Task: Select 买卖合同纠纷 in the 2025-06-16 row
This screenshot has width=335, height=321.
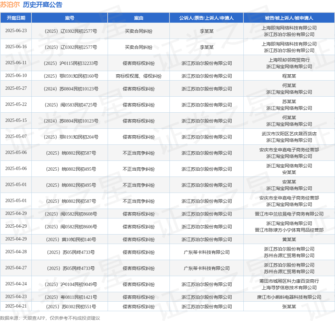Action: pos(139,47)
